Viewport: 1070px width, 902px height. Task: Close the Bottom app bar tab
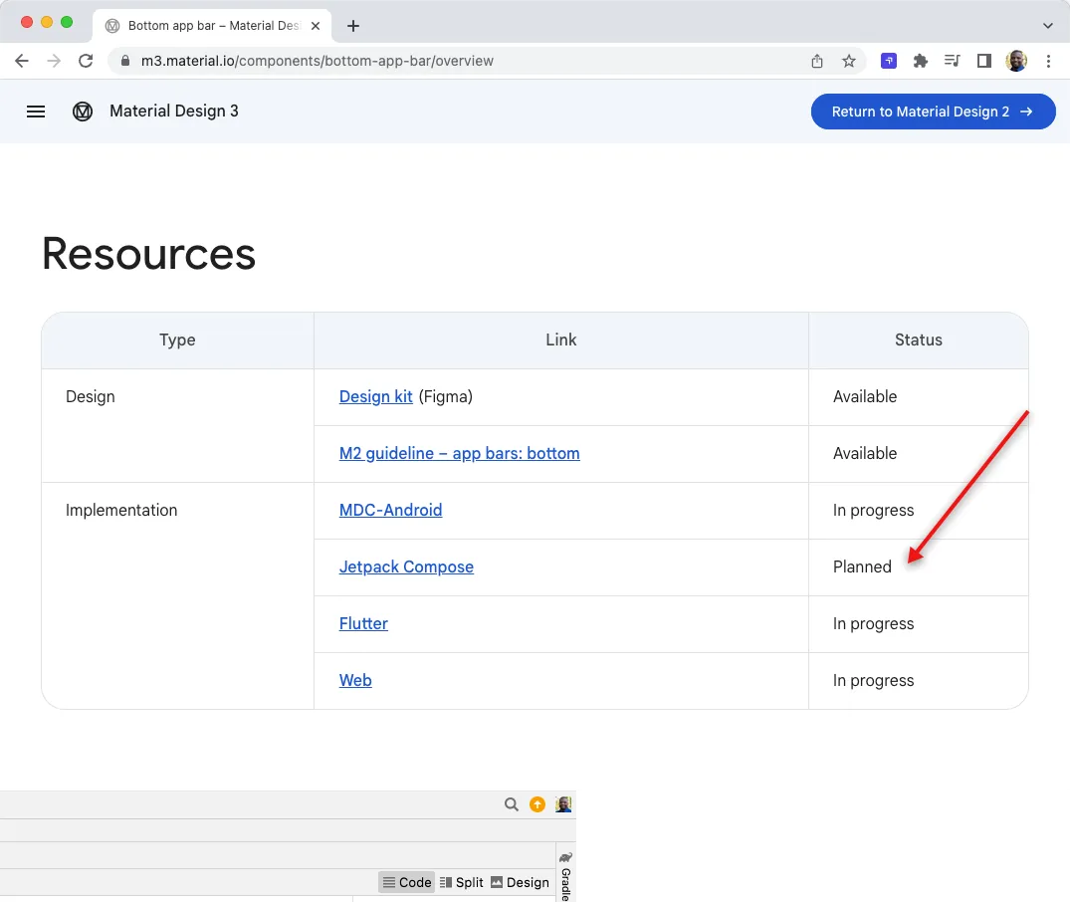tap(316, 26)
